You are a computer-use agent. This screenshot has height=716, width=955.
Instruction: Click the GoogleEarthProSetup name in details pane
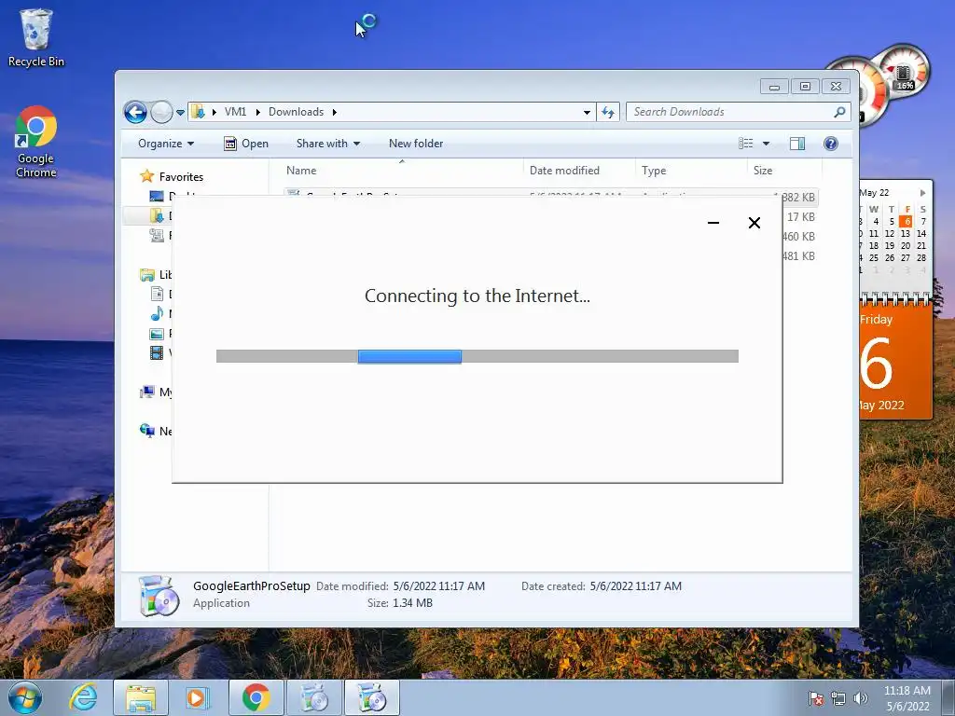(252, 585)
